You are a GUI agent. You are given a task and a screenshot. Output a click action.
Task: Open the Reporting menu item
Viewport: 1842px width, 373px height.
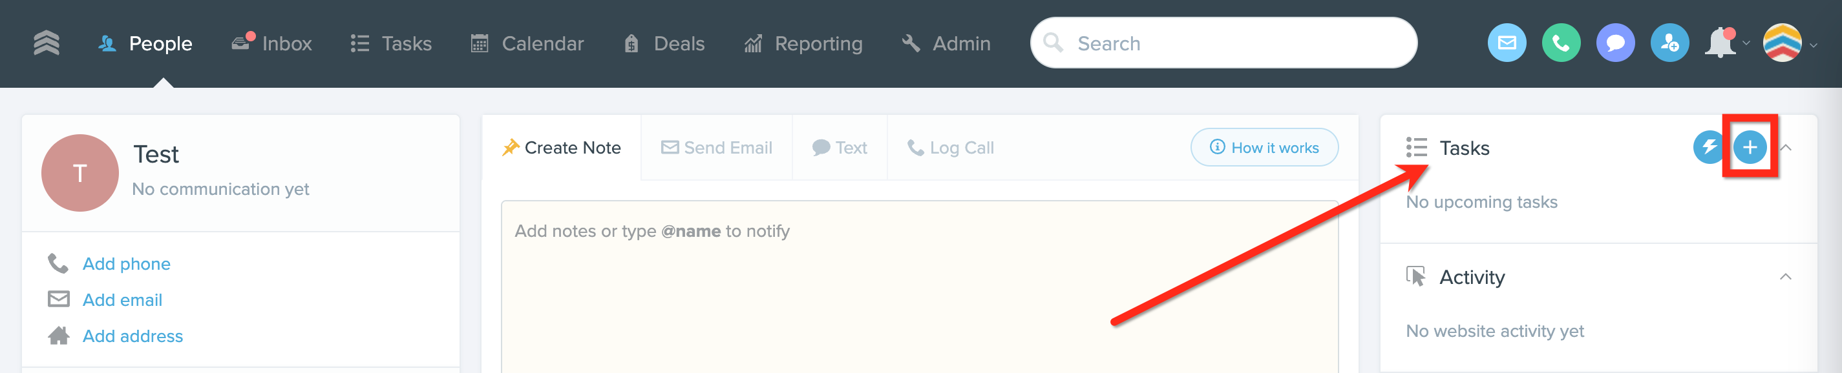click(x=803, y=44)
